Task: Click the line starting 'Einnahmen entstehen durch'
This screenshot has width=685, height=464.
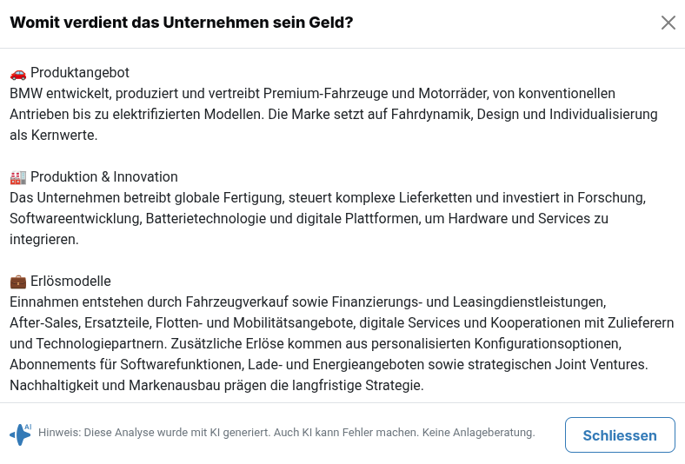Action: click(x=307, y=302)
